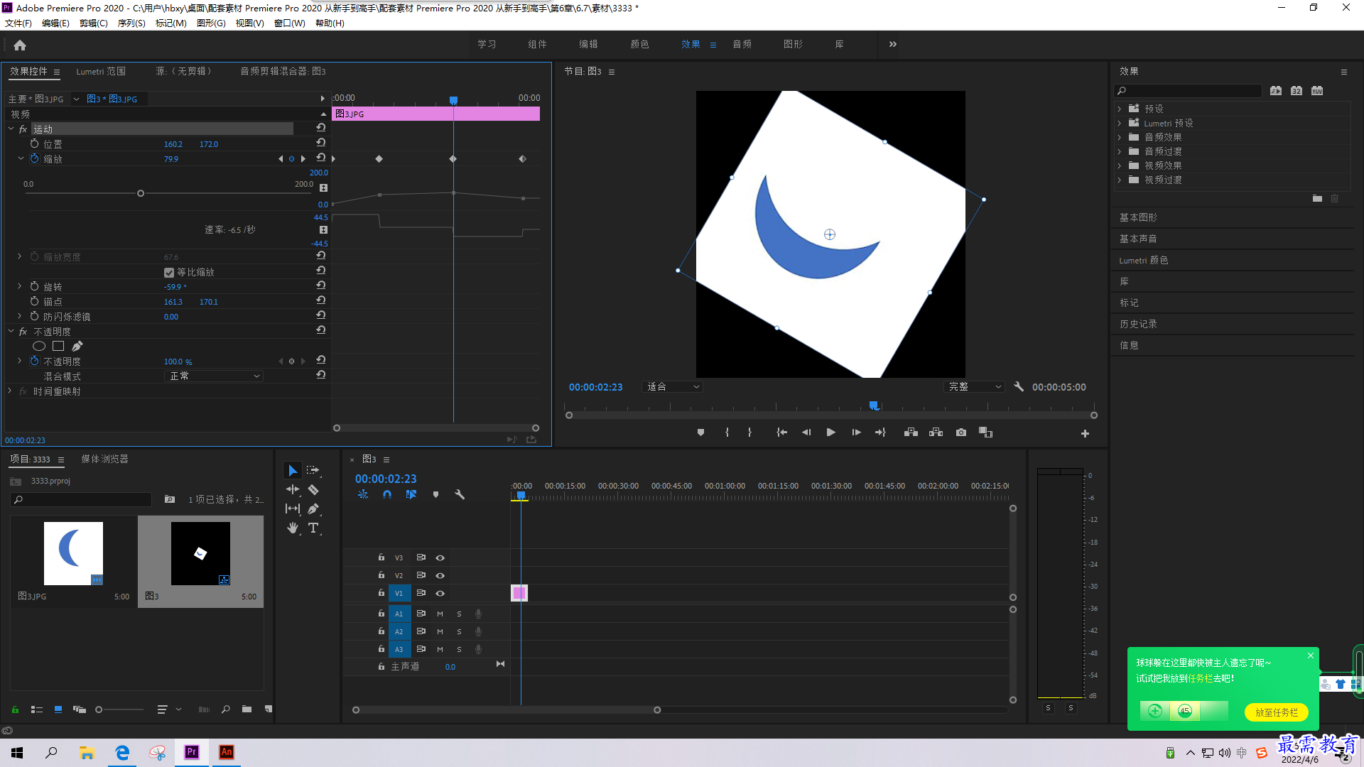Open the blend mode dropdown
The width and height of the screenshot is (1364, 767).
214,376
